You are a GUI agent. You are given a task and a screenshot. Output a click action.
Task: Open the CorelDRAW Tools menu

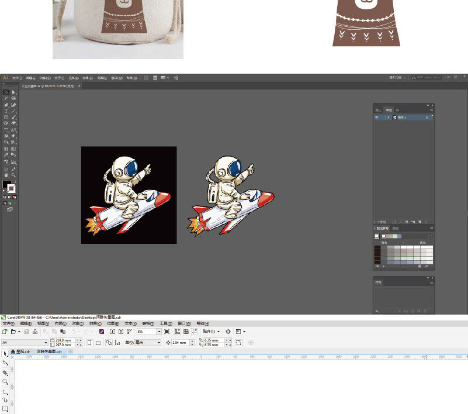point(166,323)
